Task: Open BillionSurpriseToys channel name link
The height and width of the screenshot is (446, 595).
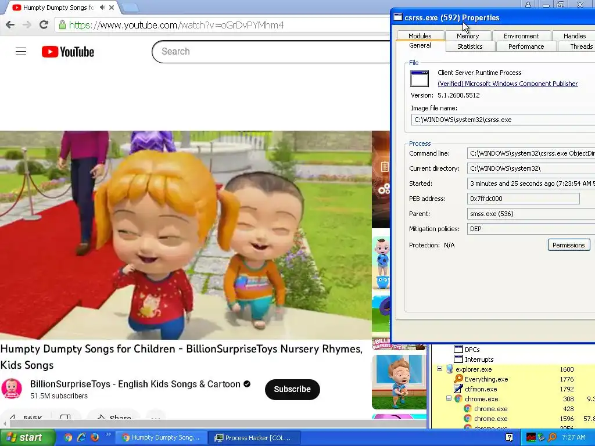Action: coord(135,384)
